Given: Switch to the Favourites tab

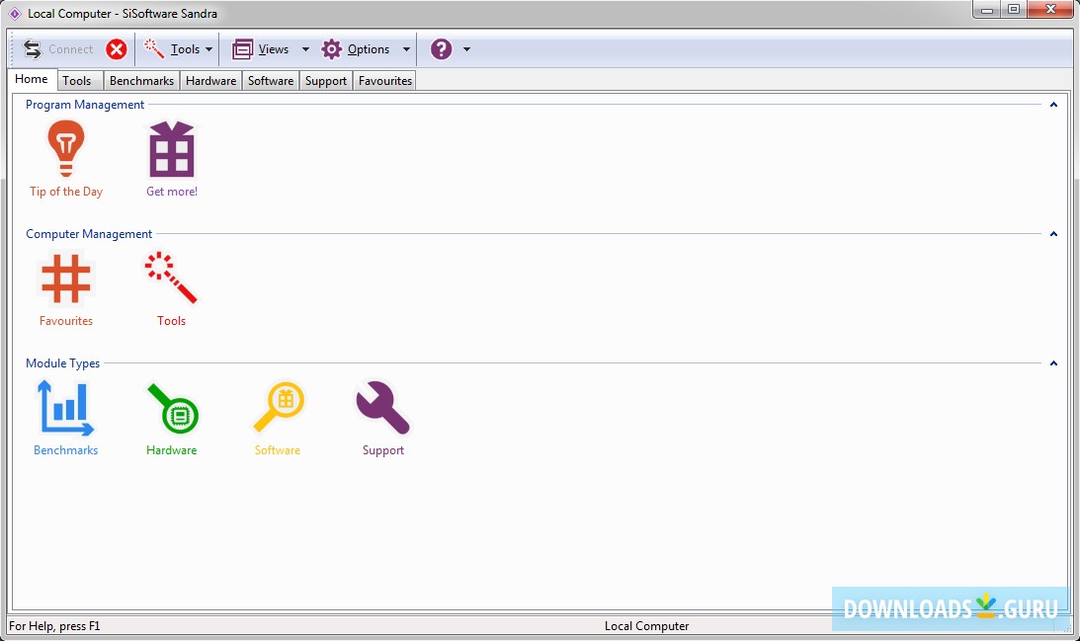Looking at the screenshot, I should click(x=384, y=80).
